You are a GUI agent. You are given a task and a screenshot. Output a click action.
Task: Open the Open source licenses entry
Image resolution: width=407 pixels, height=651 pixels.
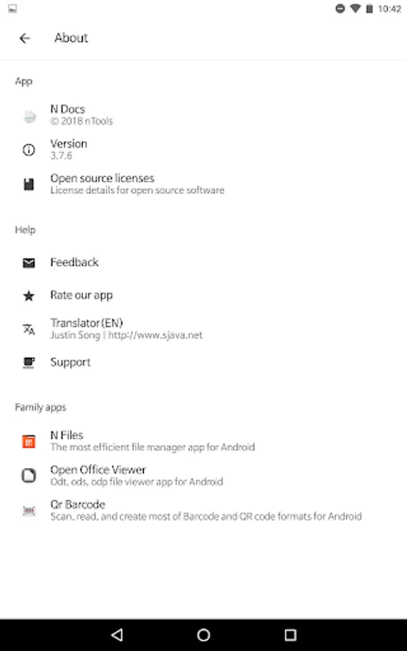pyautogui.click(x=203, y=184)
